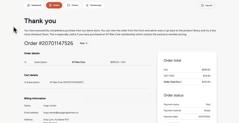239x123 pixels.
Task: Switch to the Tickets tab
Action: click(72, 5)
